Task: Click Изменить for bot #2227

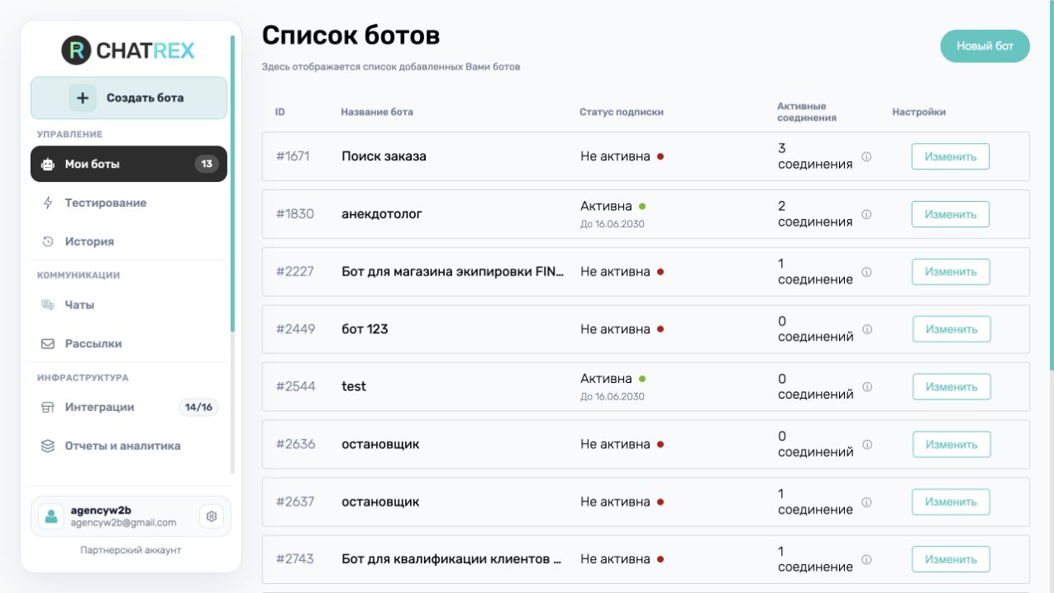Action: tap(951, 271)
